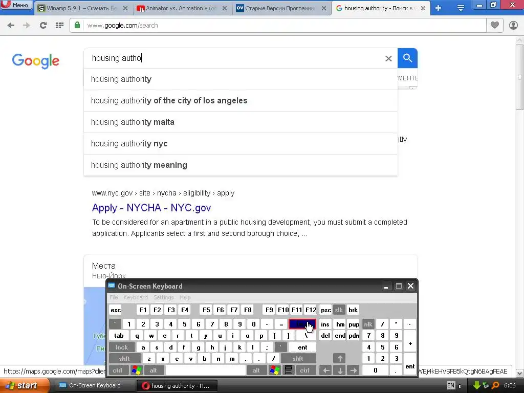The width and height of the screenshot is (524, 393).
Task: Click the tab key on on-screen keyboard
Action: (119, 336)
